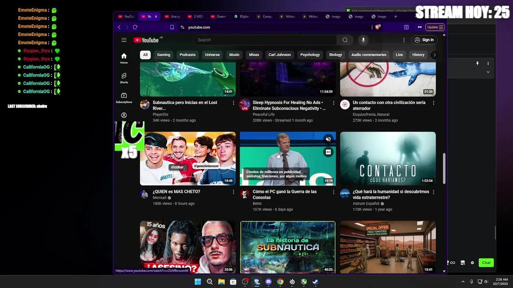Image resolution: width=513 pixels, height=288 pixels.
Task: Open Steam from the taskbar
Action: (x=315, y=282)
